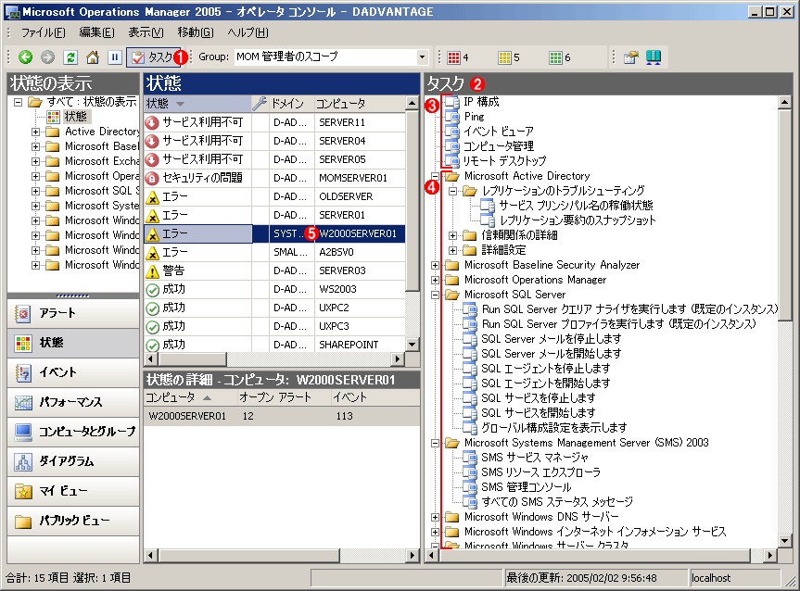Run サービス プリンシパル名の稼働状態 task
The image size is (800, 591).
coord(576,206)
